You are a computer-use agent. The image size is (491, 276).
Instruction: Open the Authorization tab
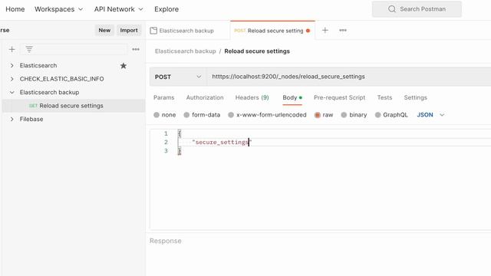(x=205, y=97)
